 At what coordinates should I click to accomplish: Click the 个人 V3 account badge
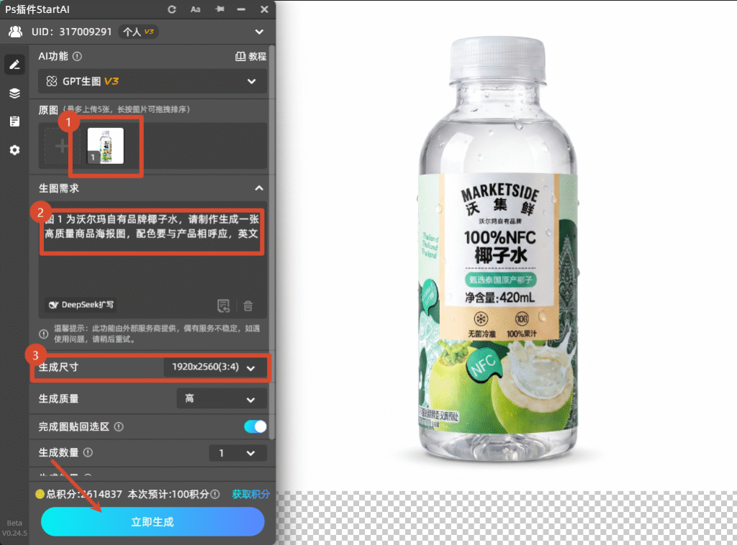pyautogui.click(x=137, y=32)
